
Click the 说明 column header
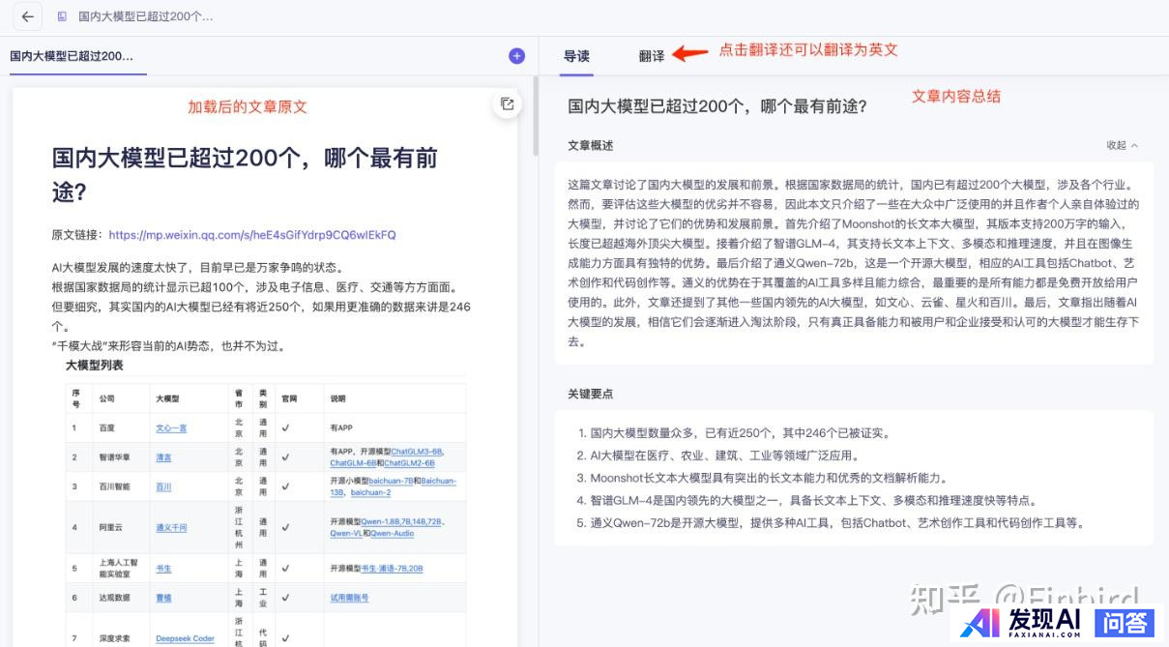point(337,398)
